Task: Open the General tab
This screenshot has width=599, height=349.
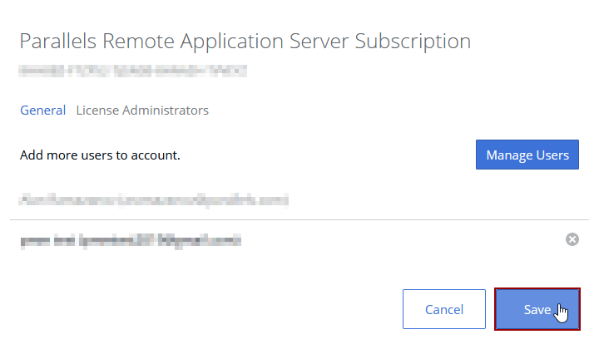Action: (42, 110)
